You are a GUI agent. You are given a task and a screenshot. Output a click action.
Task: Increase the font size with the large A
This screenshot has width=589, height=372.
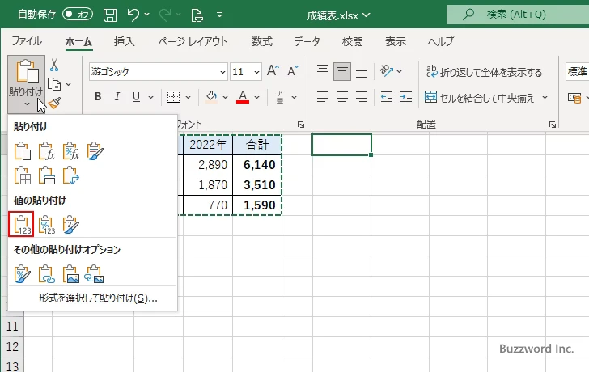point(273,70)
